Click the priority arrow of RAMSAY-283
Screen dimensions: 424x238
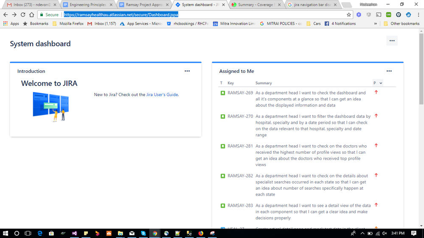pos(376,205)
